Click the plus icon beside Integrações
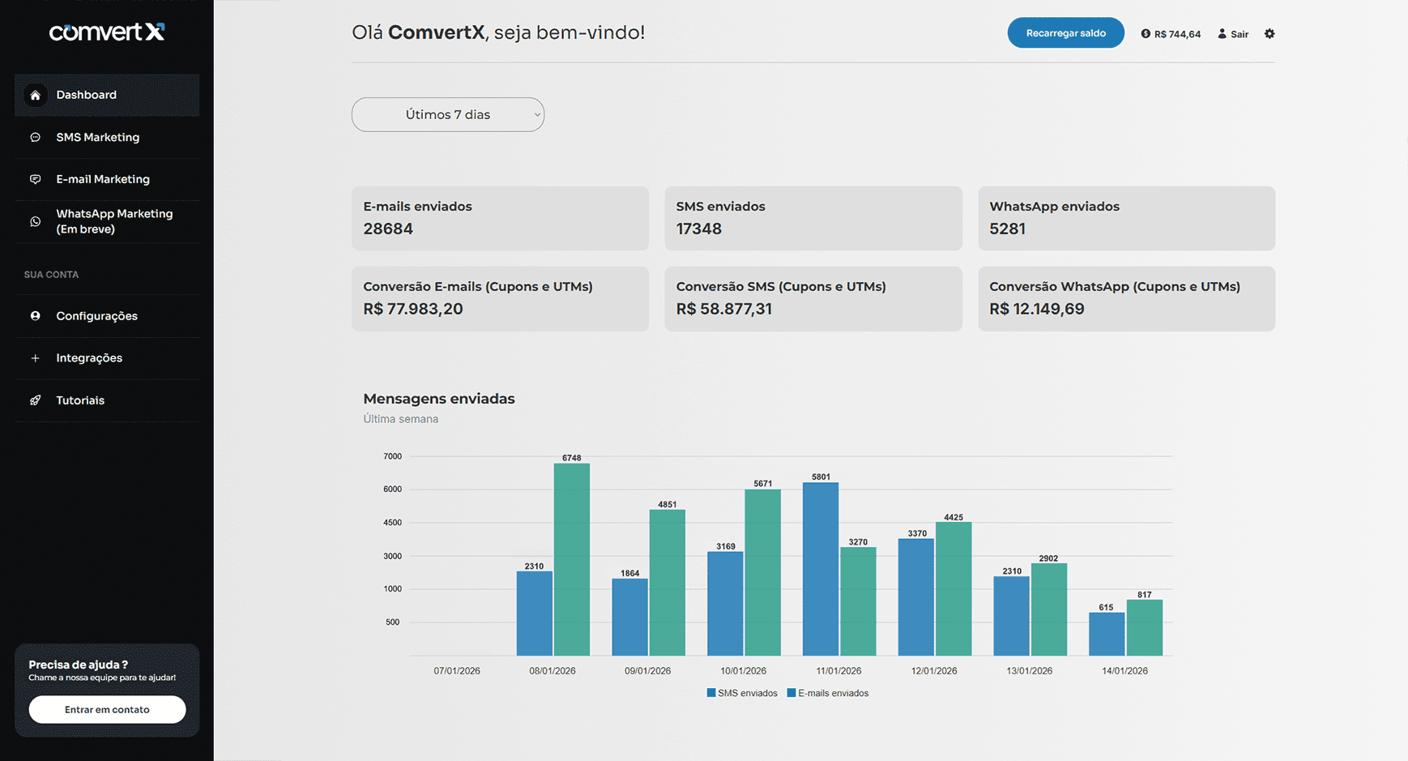This screenshot has height=761, width=1408. tap(36, 358)
